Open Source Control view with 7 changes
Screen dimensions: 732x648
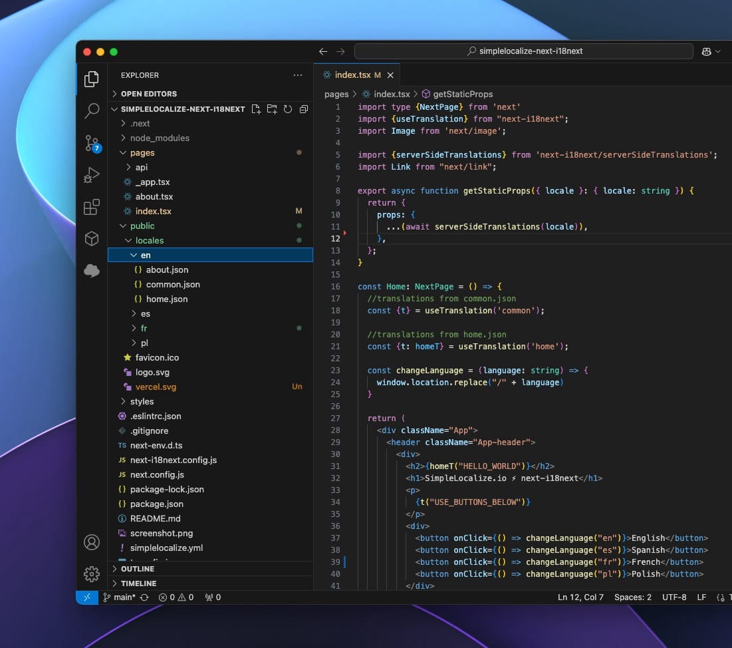click(92, 143)
